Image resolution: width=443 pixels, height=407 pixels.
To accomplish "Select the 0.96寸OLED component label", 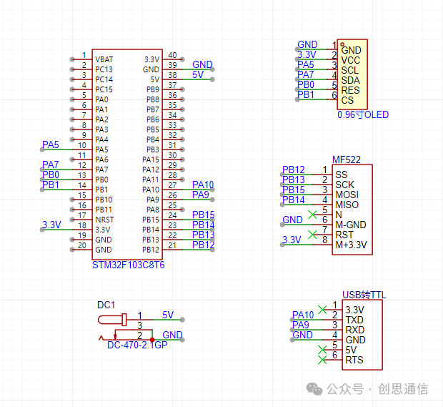I will (x=363, y=114).
